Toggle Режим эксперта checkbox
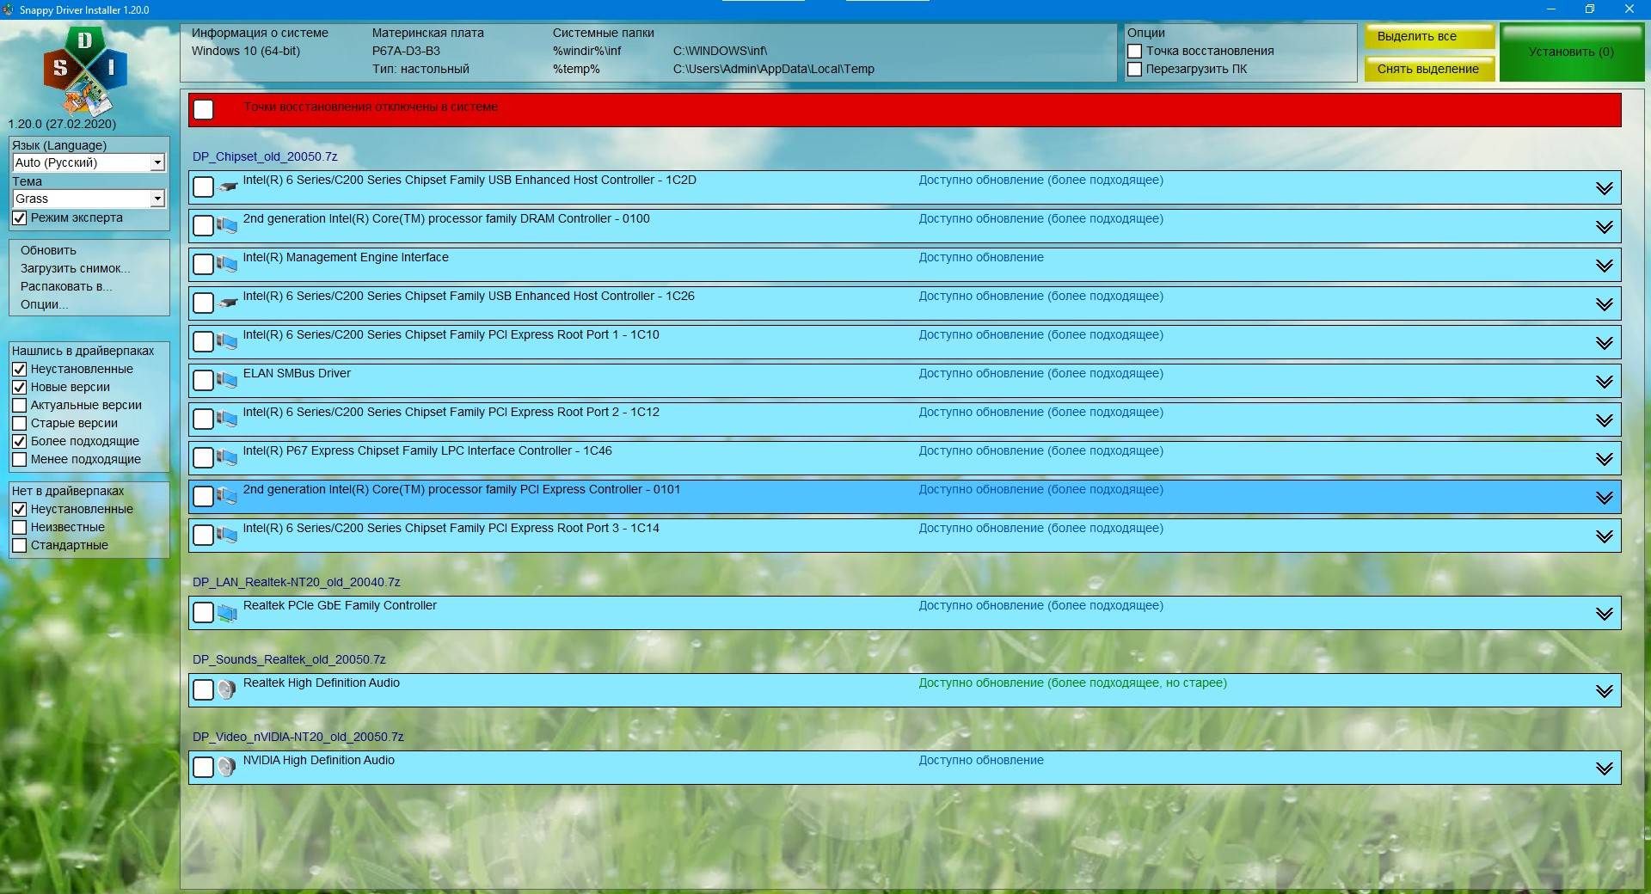Viewport: 1651px width, 894px height. [x=20, y=217]
